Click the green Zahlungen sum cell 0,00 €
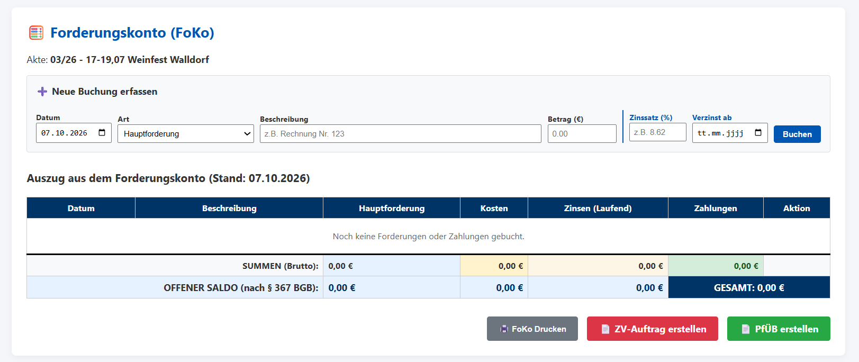The image size is (859, 362). [x=716, y=266]
